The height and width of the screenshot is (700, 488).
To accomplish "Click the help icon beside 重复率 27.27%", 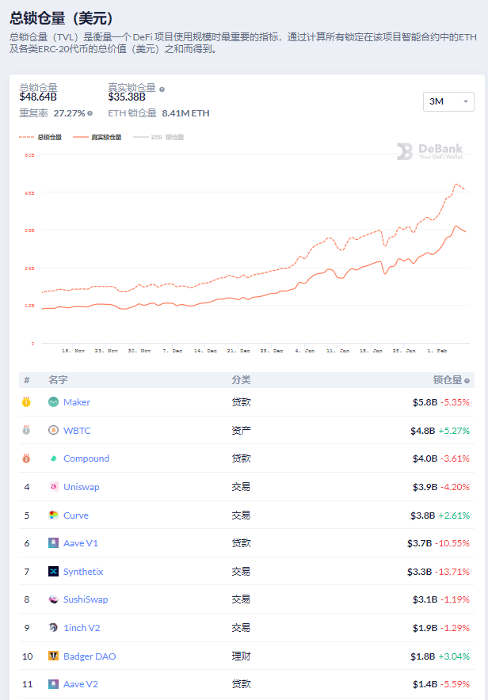I will pyautogui.click(x=90, y=113).
